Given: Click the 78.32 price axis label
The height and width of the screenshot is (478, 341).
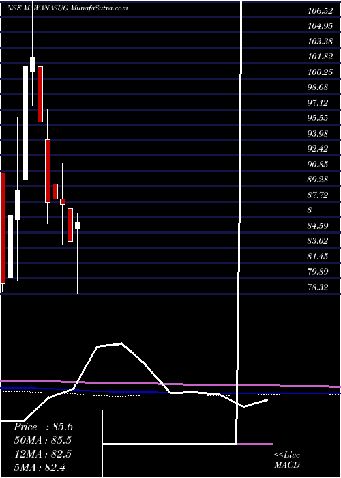Looking at the screenshot, I should (x=318, y=287).
